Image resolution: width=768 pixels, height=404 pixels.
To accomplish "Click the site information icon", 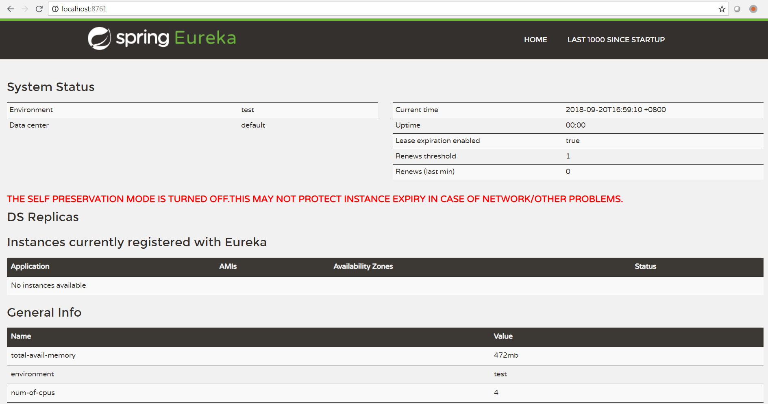I will 55,9.
